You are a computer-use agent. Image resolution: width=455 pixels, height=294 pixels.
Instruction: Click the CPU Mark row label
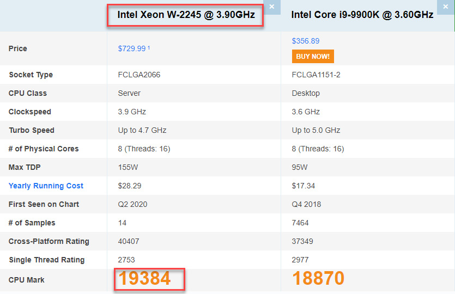(27, 280)
